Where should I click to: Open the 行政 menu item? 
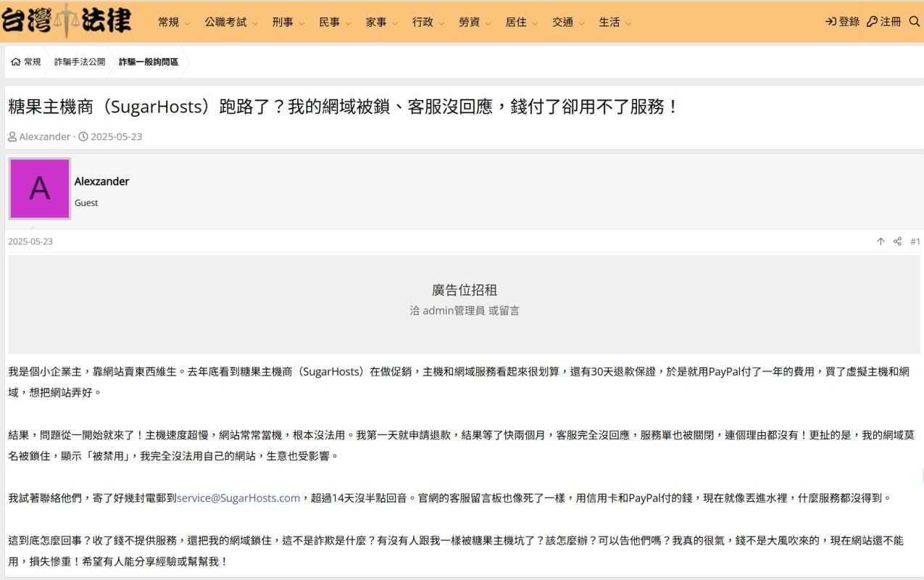[423, 22]
